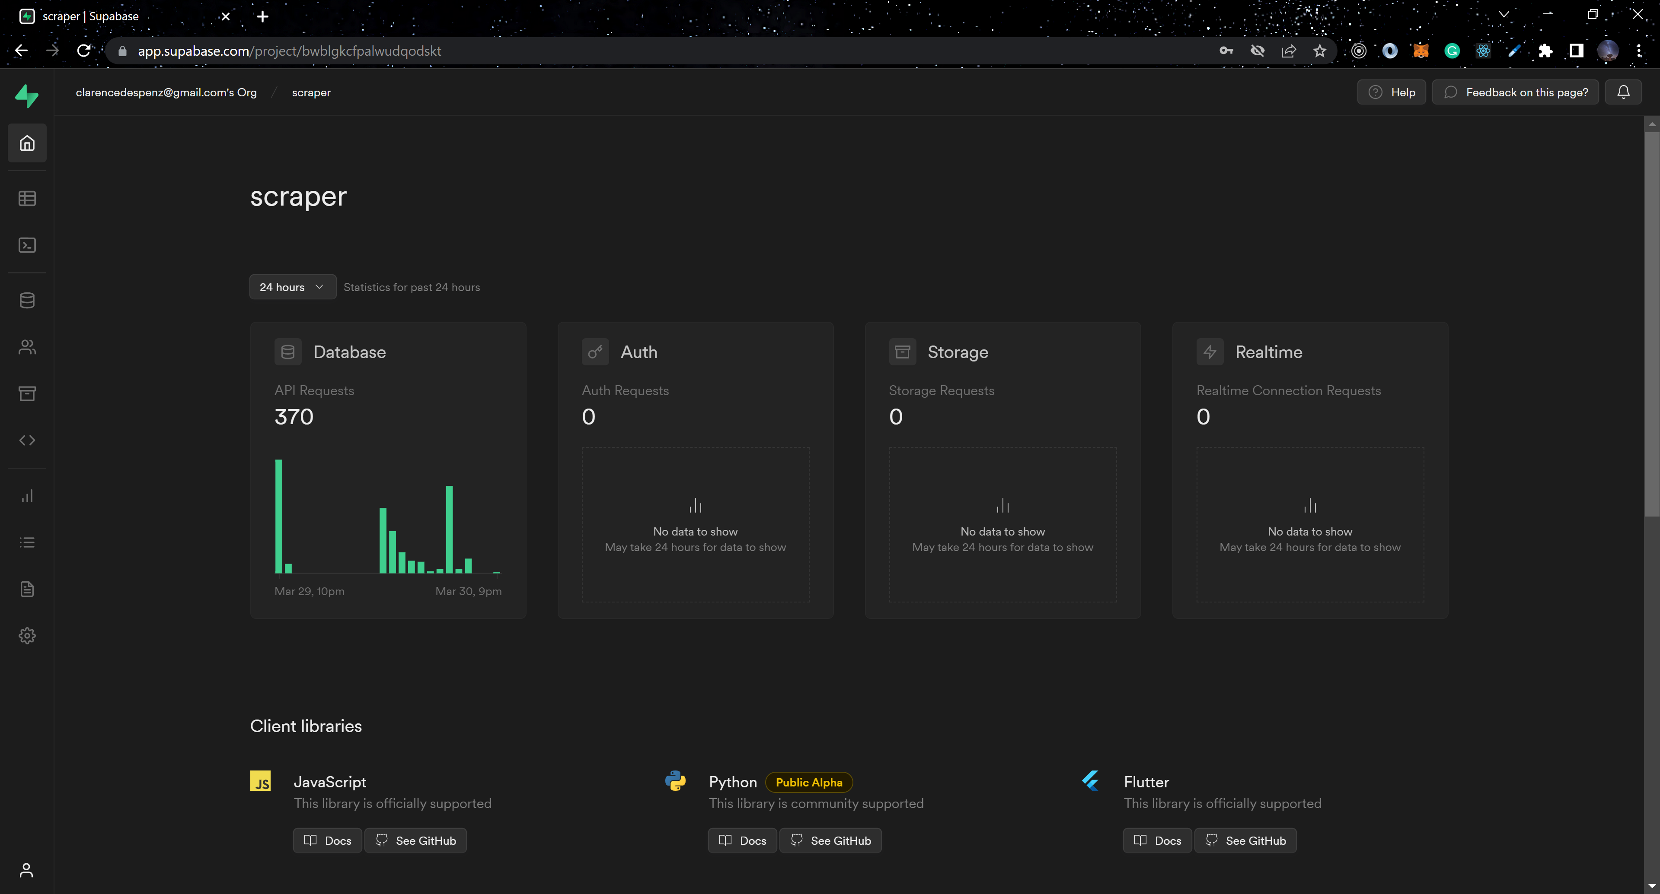Open Python Docs button

[742, 840]
